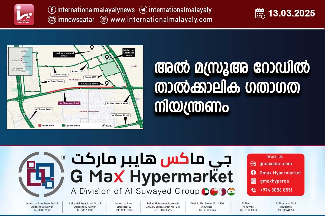The height and width of the screenshot is (216, 325).
Task: Click the Al Qaws Street label
Action: (55, 81)
